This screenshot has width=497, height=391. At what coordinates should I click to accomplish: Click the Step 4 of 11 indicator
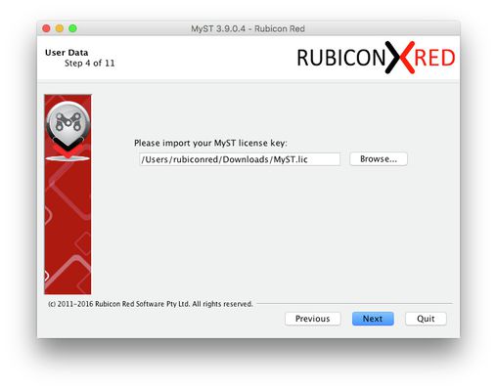click(x=90, y=64)
